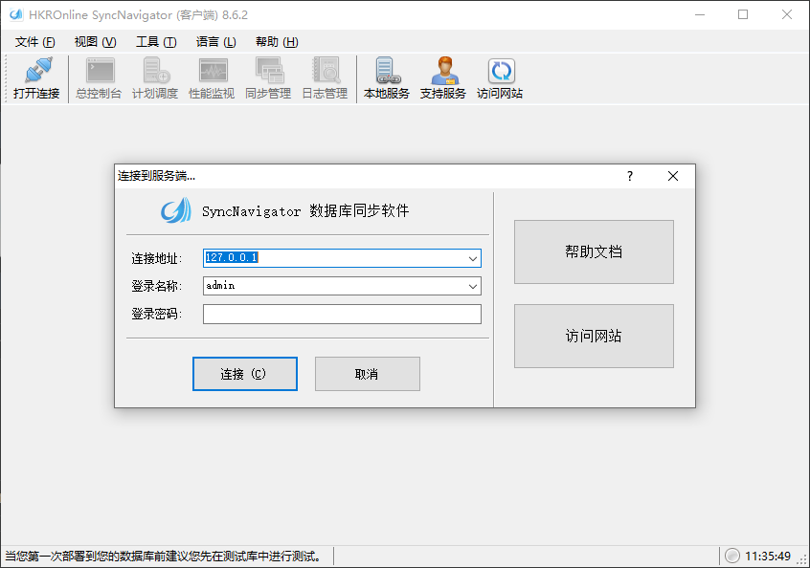Screen dimensions: 810x568
Task: Click the 登录名称 field showing admin
Action: [342, 286]
